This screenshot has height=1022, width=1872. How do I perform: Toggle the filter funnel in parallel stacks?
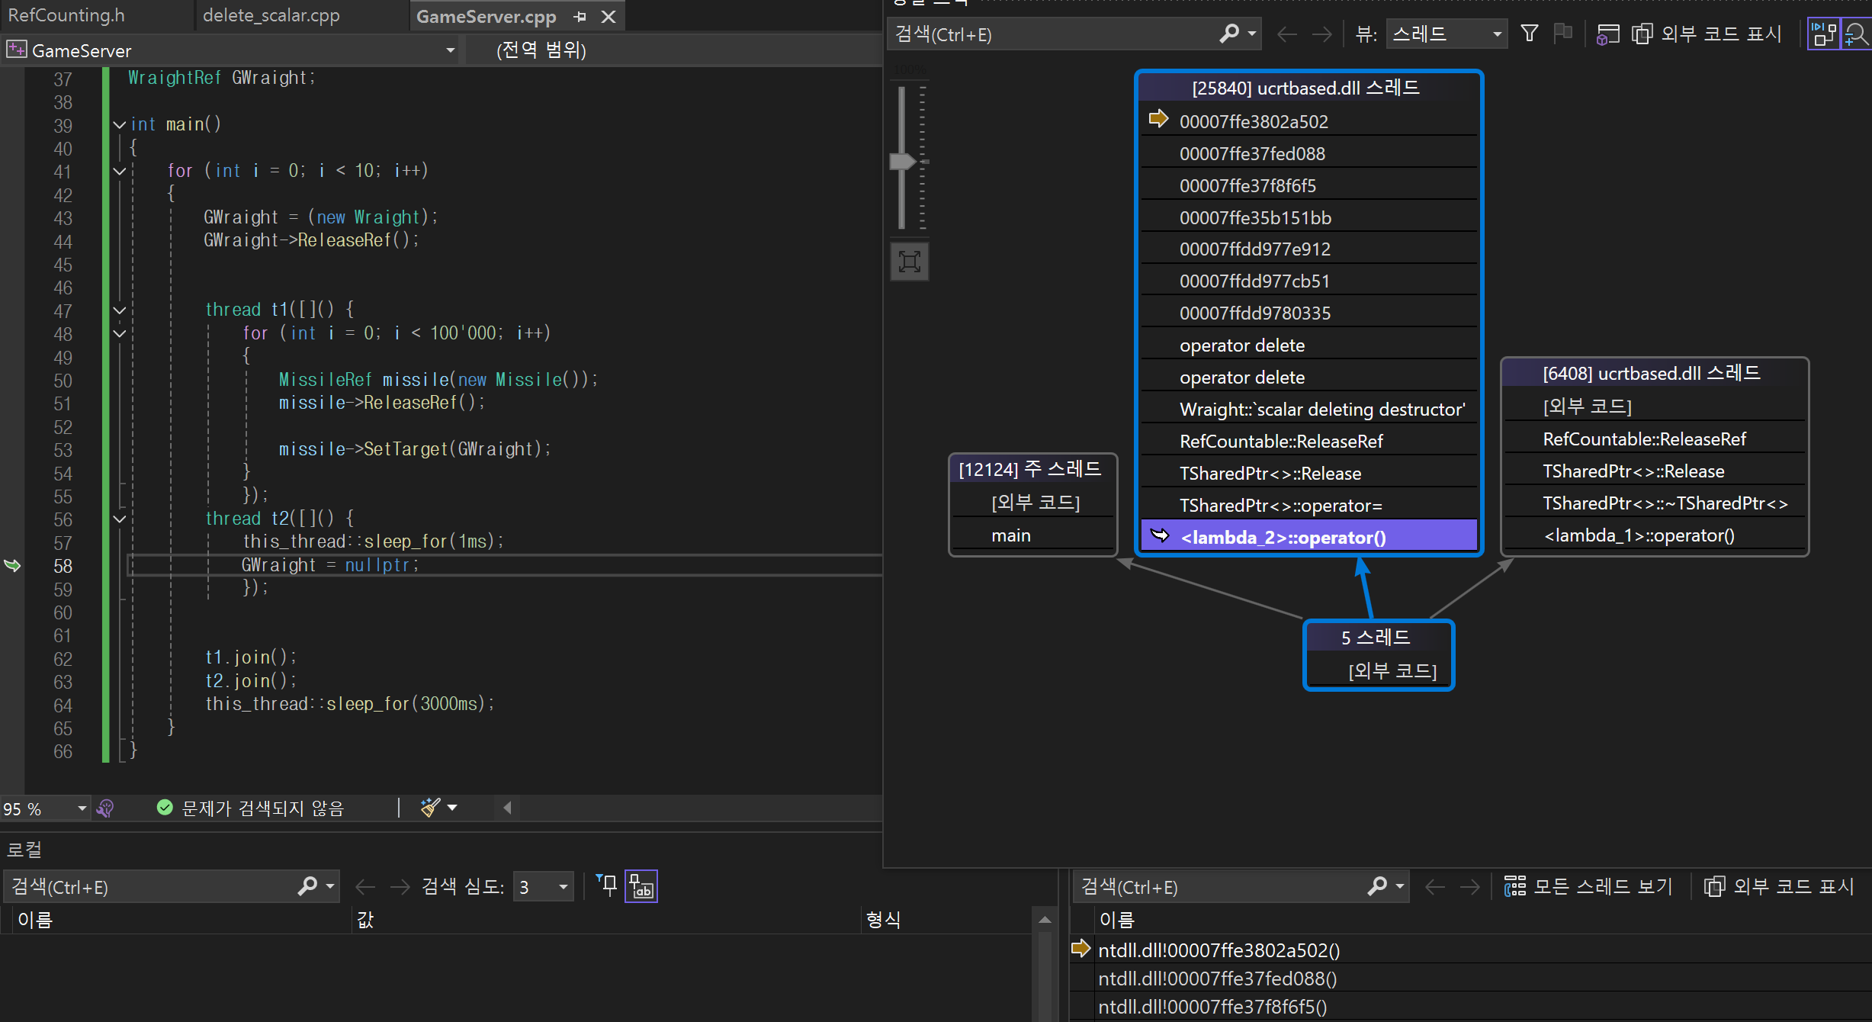click(x=1529, y=33)
